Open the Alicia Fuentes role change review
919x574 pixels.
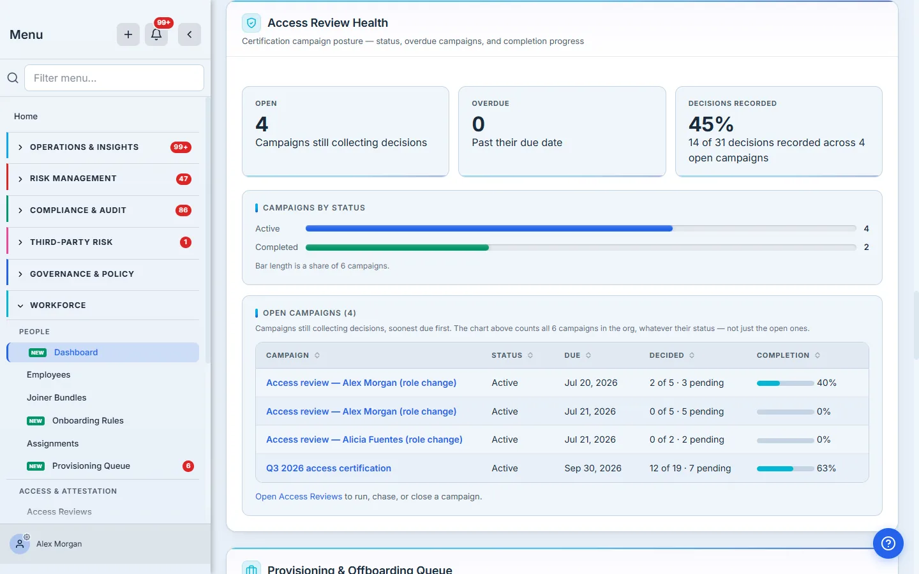coord(364,439)
